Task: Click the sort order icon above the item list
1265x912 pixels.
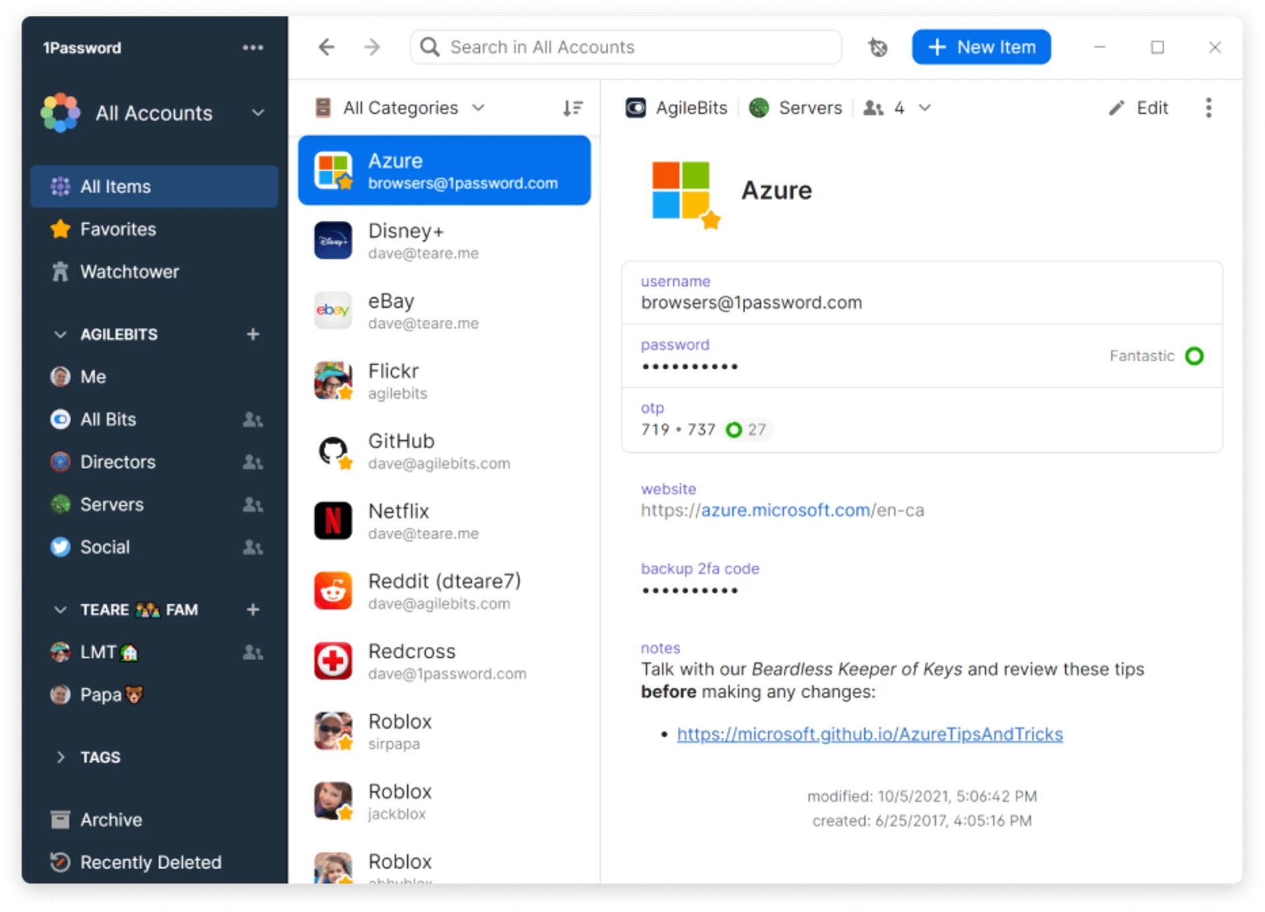Action: tap(573, 107)
